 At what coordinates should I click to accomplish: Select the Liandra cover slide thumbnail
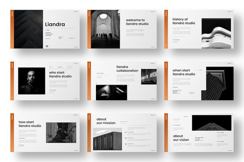pyautogui.click(x=45, y=29)
